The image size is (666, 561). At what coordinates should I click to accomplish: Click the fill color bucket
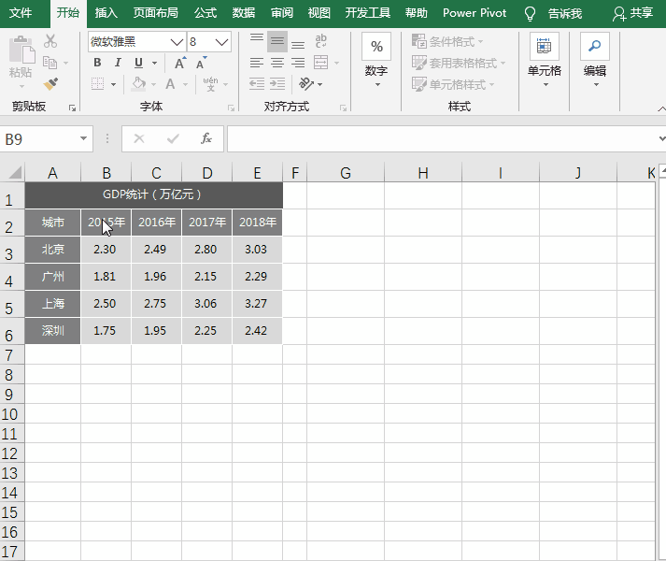(x=138, y=84)
